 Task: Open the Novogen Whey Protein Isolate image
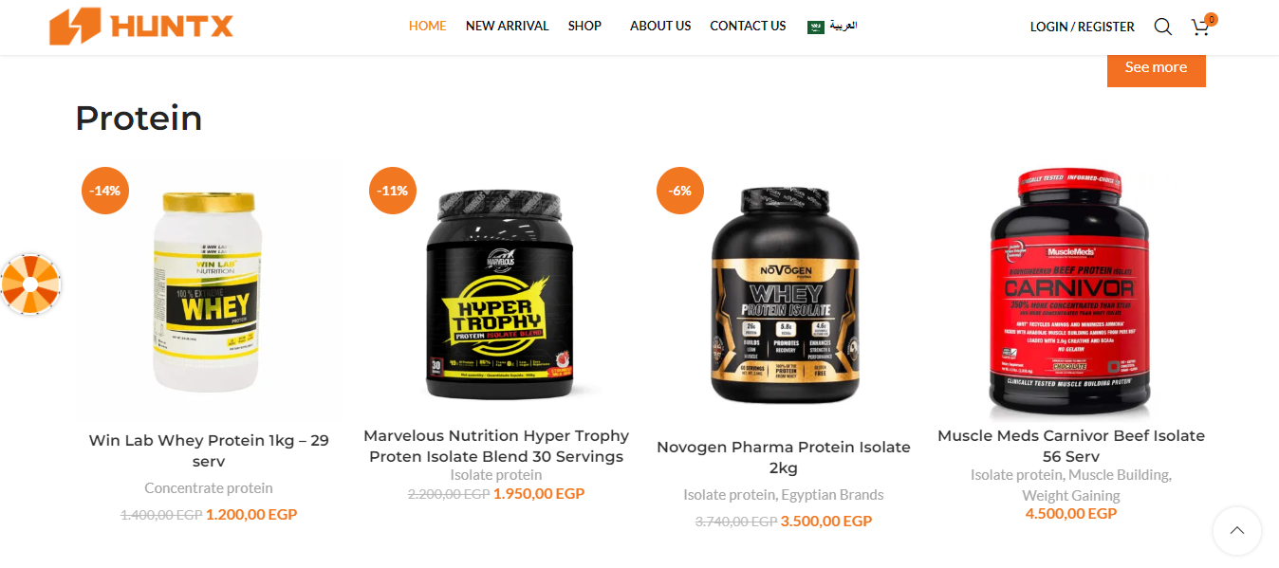[x=784, y=291]
